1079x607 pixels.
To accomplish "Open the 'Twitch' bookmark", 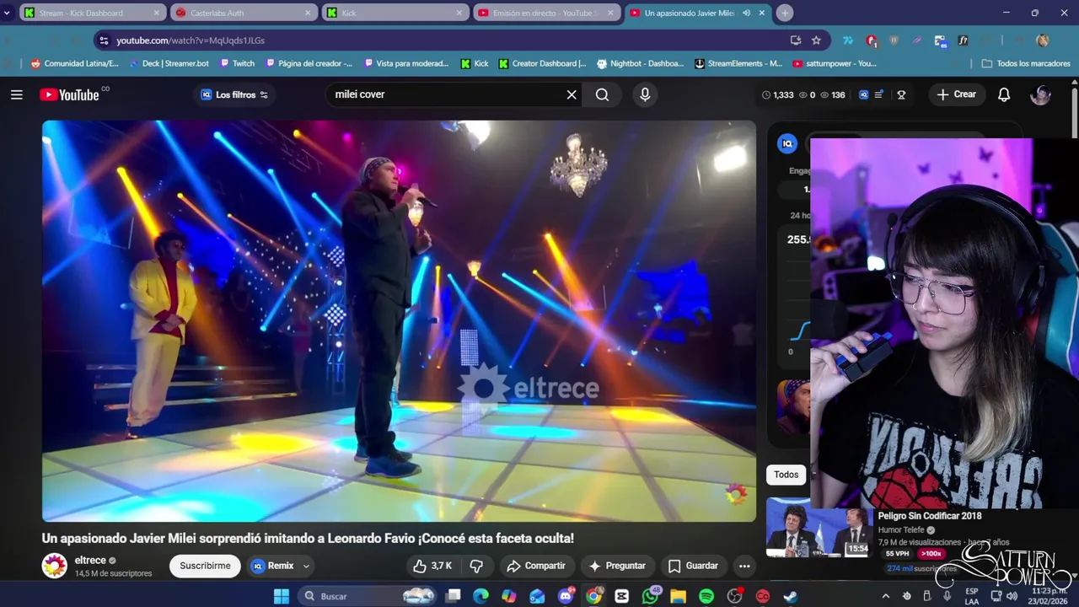I will point(237,63).
